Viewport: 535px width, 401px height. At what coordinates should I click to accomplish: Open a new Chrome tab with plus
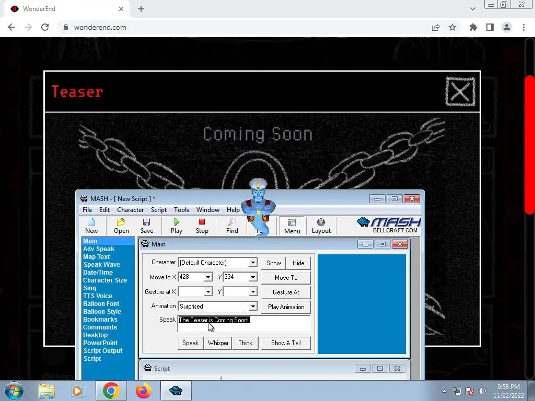[141, 9]
